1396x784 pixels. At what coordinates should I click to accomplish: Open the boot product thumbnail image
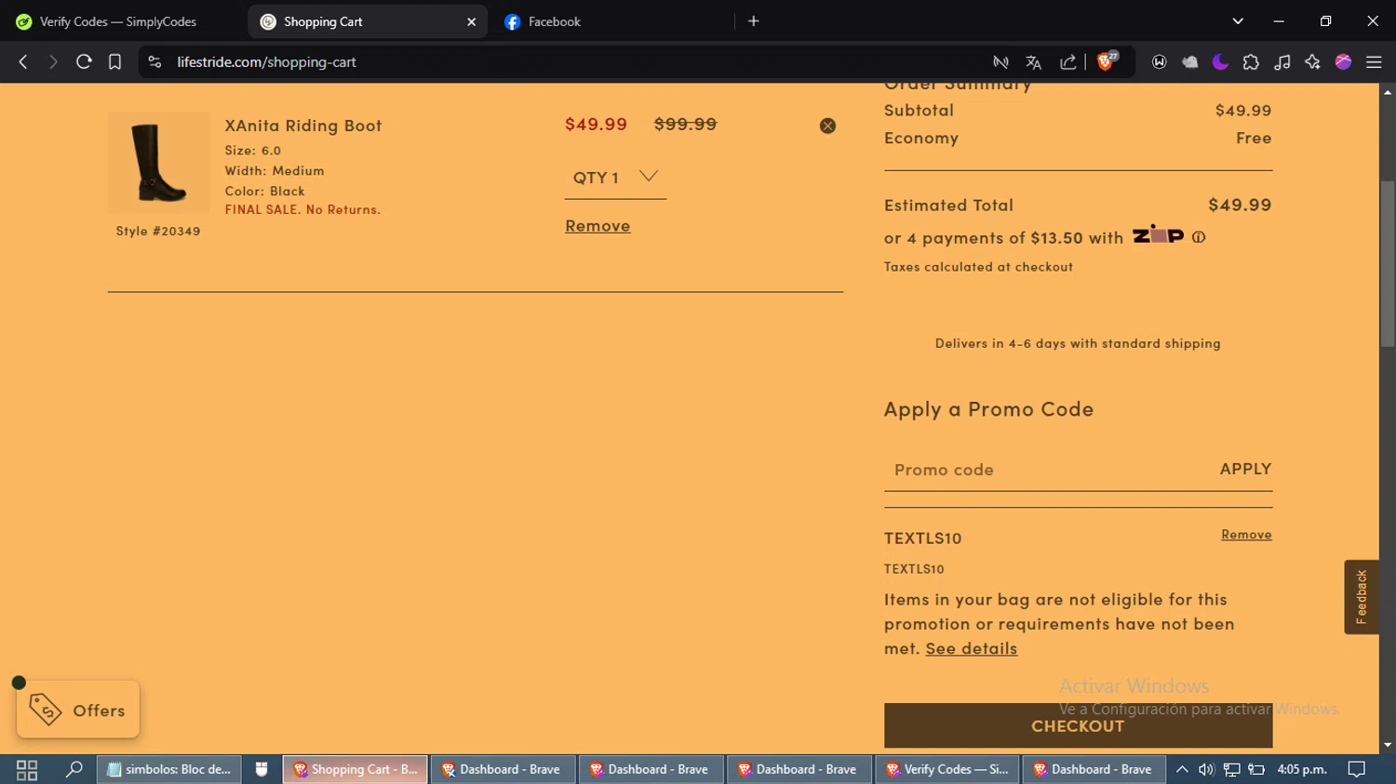tap(158, 163)
